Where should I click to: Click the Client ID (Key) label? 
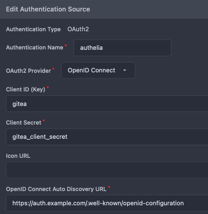point(26,89)
